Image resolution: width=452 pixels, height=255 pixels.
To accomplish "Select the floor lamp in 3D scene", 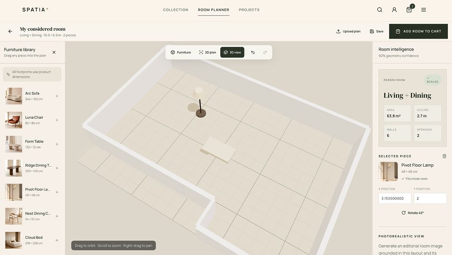I will coord(200,103).
